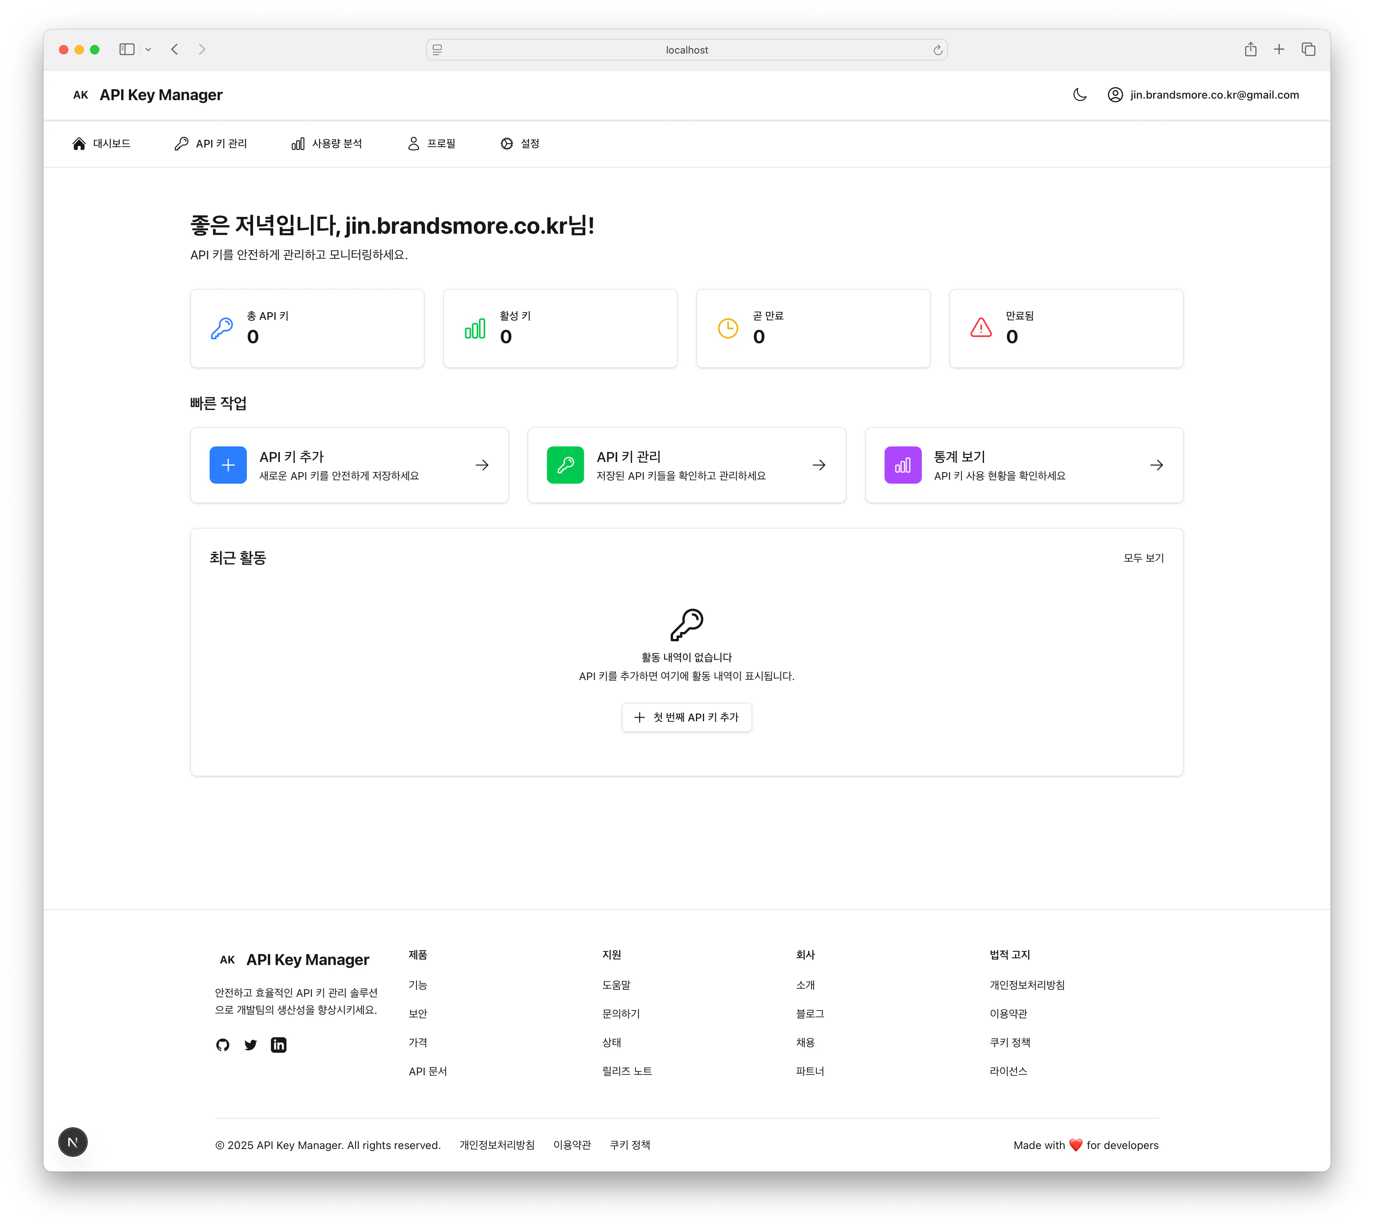This screenshot has width=1374, height=1229.
Task: Open the 사용량 분석 navigation tab
Action: click(x=326, y=143)
